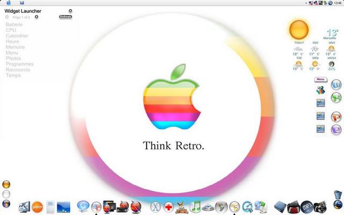
Task: Open the compass browser icon in dock
Action: (96, 207)
